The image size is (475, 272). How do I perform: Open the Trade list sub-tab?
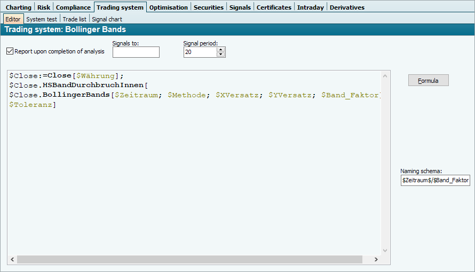74,19
